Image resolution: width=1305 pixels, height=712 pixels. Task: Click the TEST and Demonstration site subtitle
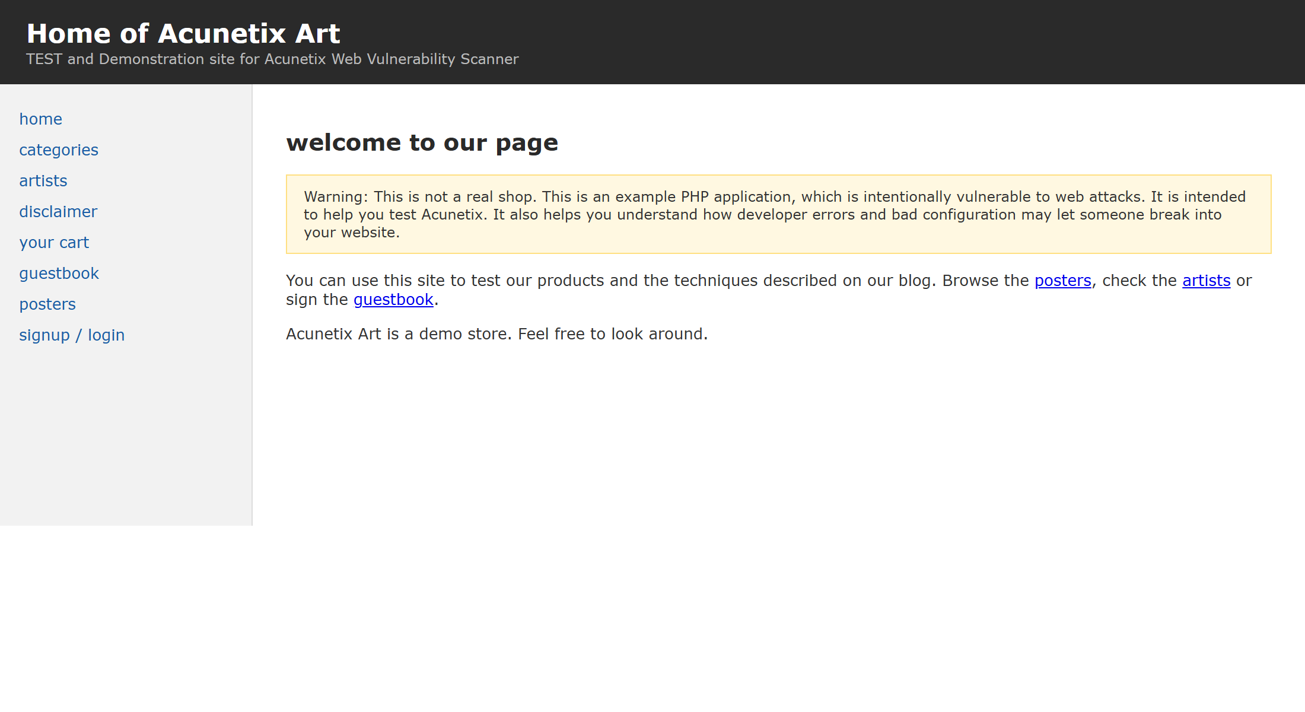(x=272, y=59)
